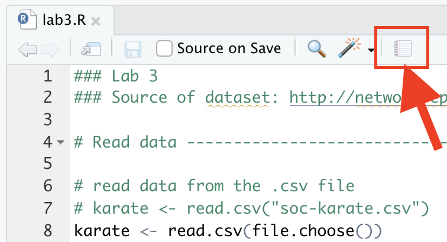
Task: Collapse the Read data section on line 4
Action: pyautogui.click(x=61, y=143)
